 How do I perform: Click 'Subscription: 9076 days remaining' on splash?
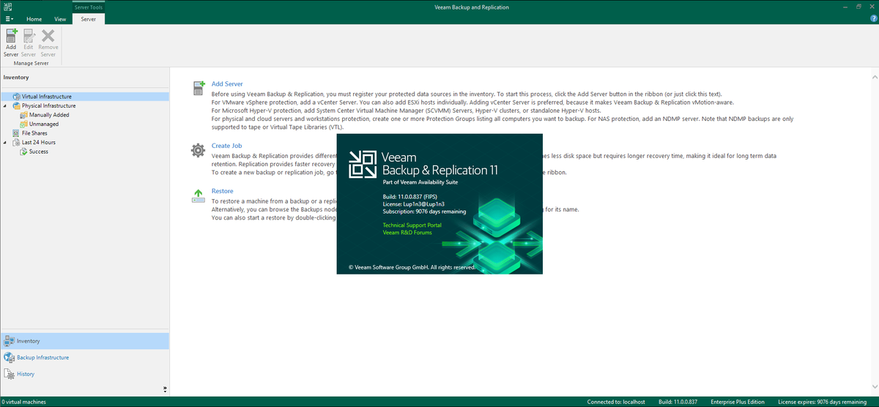coord(423,212)
